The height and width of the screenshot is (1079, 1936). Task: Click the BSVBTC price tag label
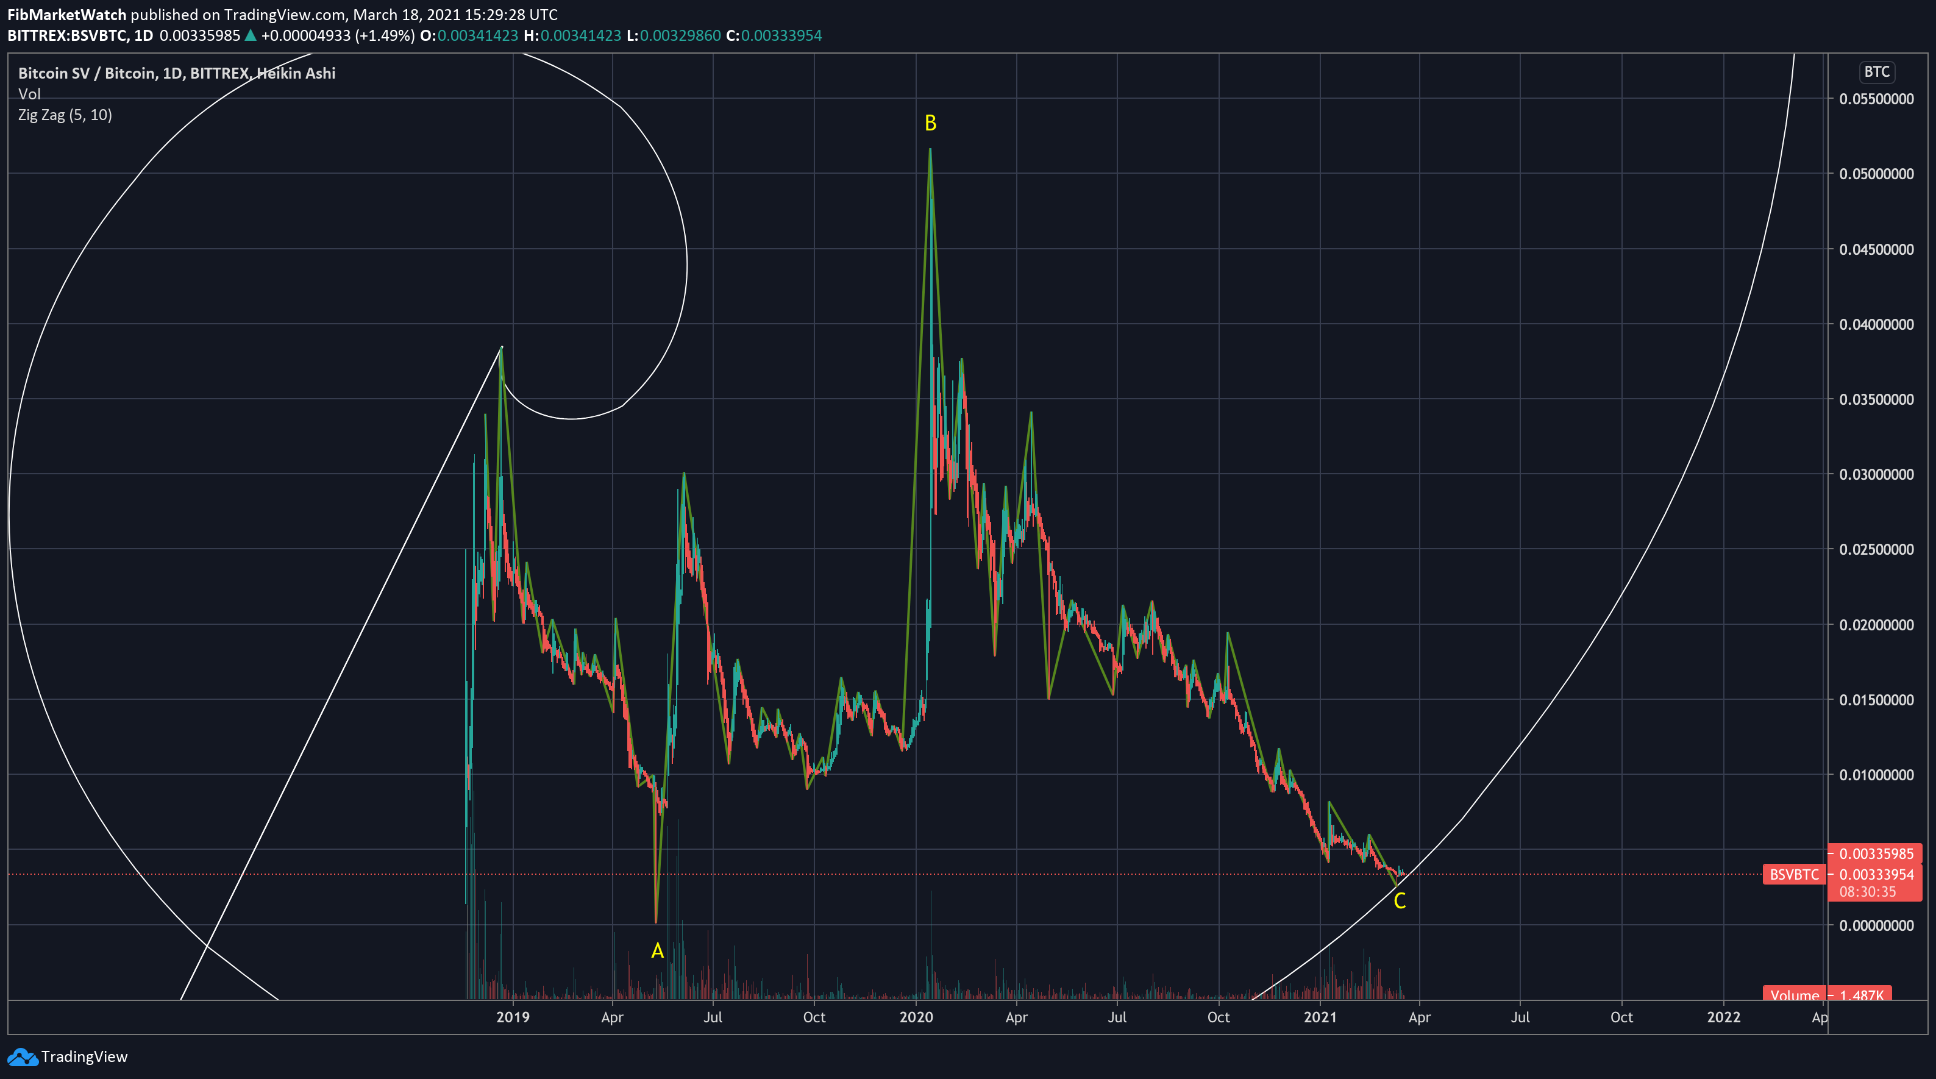coord(1794,874)
